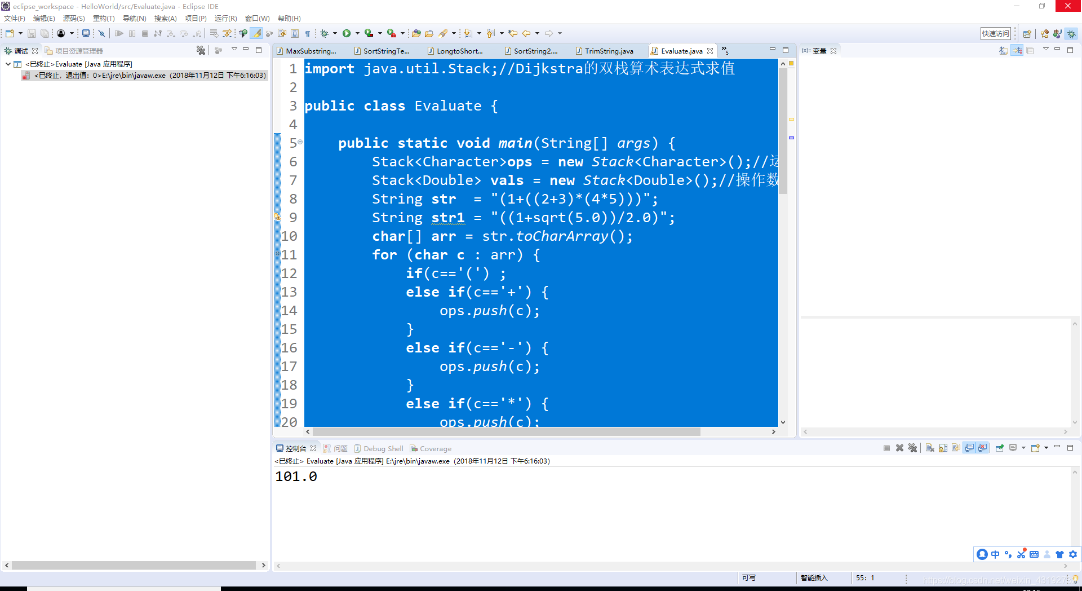The width and height of the screenshot is (1082, 591).
Task: Click Show Type Names icon in Variables view
Action: (1003, 51)
